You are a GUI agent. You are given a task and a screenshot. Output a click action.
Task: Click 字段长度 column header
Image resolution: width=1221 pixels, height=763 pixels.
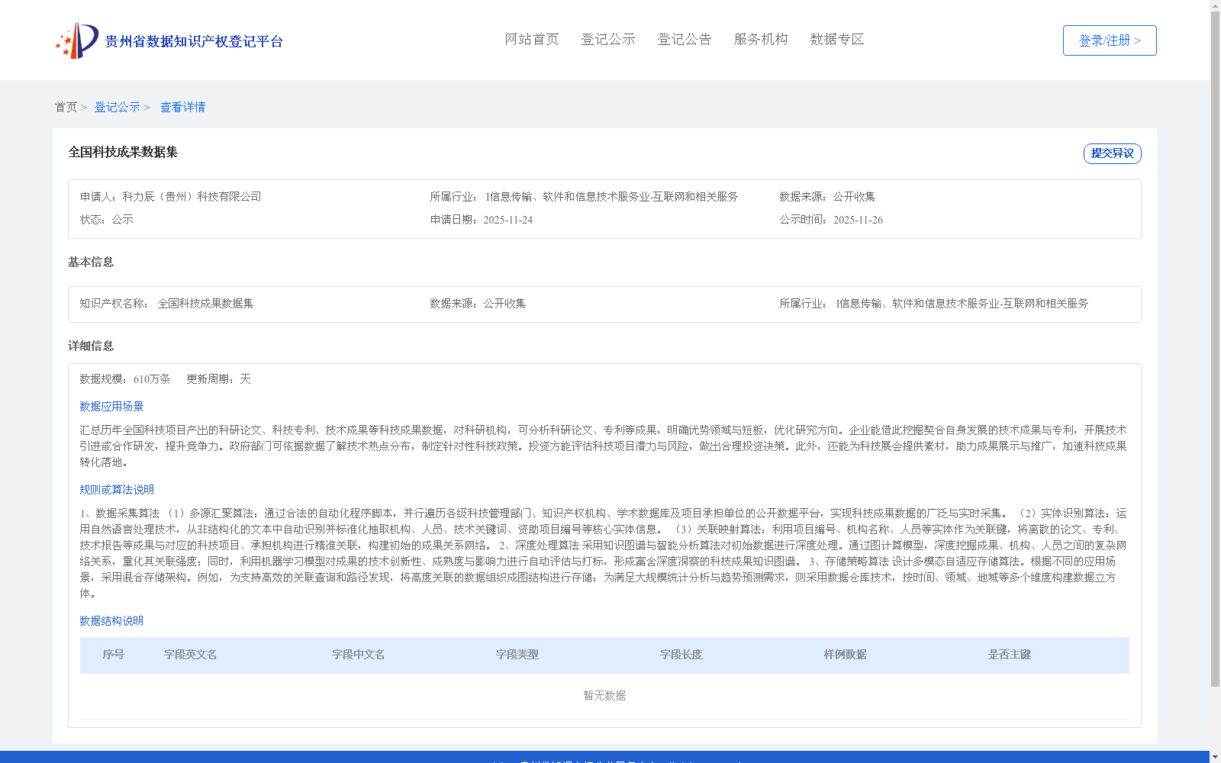681,655
